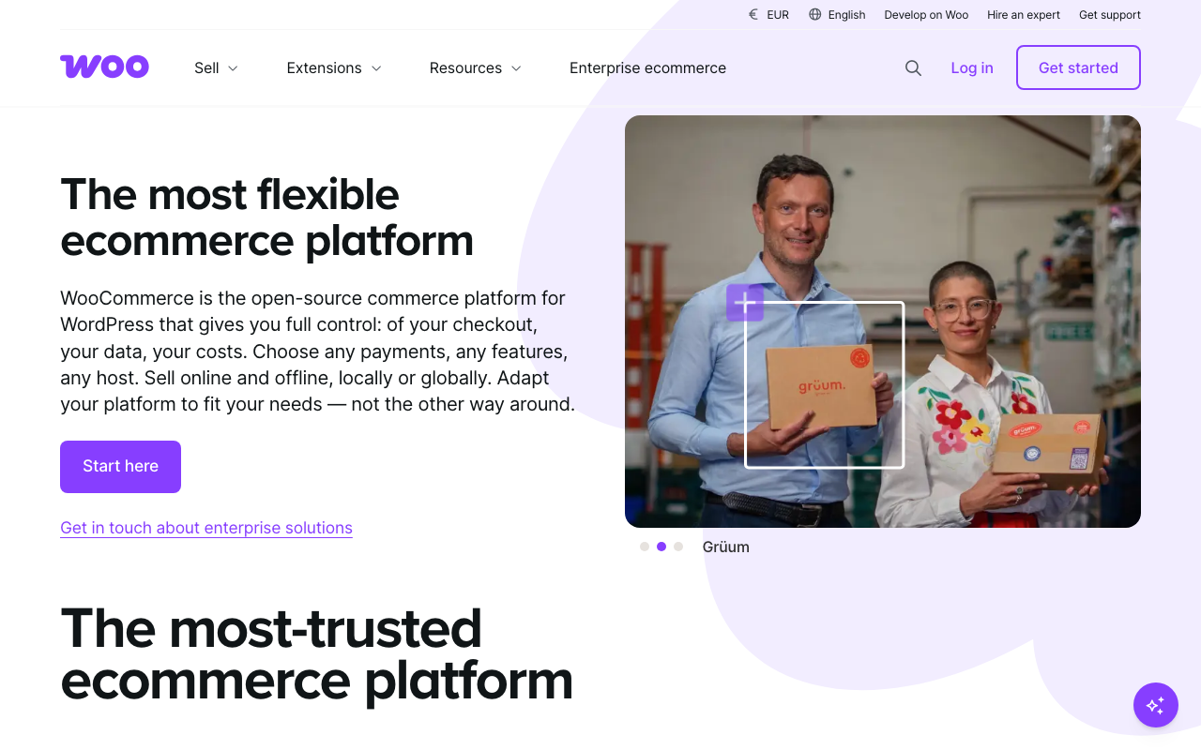Expand the Sell dropdown menu
The height and width of the screenshot is (750, 1201).
(x=216, y=68)
